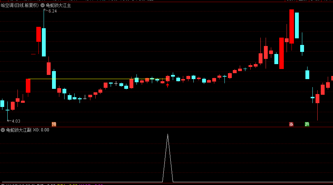Select the cyan candle with the 6.24 high
The width and height of the screenshot is (333, 185).
[x=44, y=42]
